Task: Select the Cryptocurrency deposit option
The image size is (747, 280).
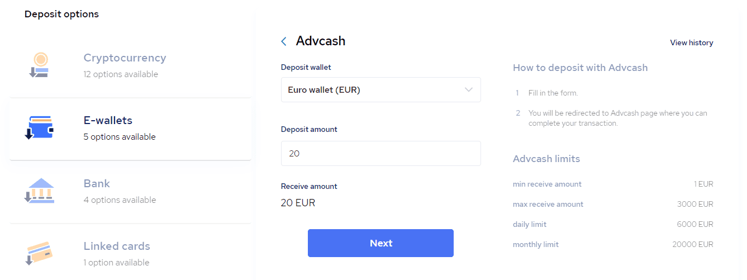Action: [130, 65]
